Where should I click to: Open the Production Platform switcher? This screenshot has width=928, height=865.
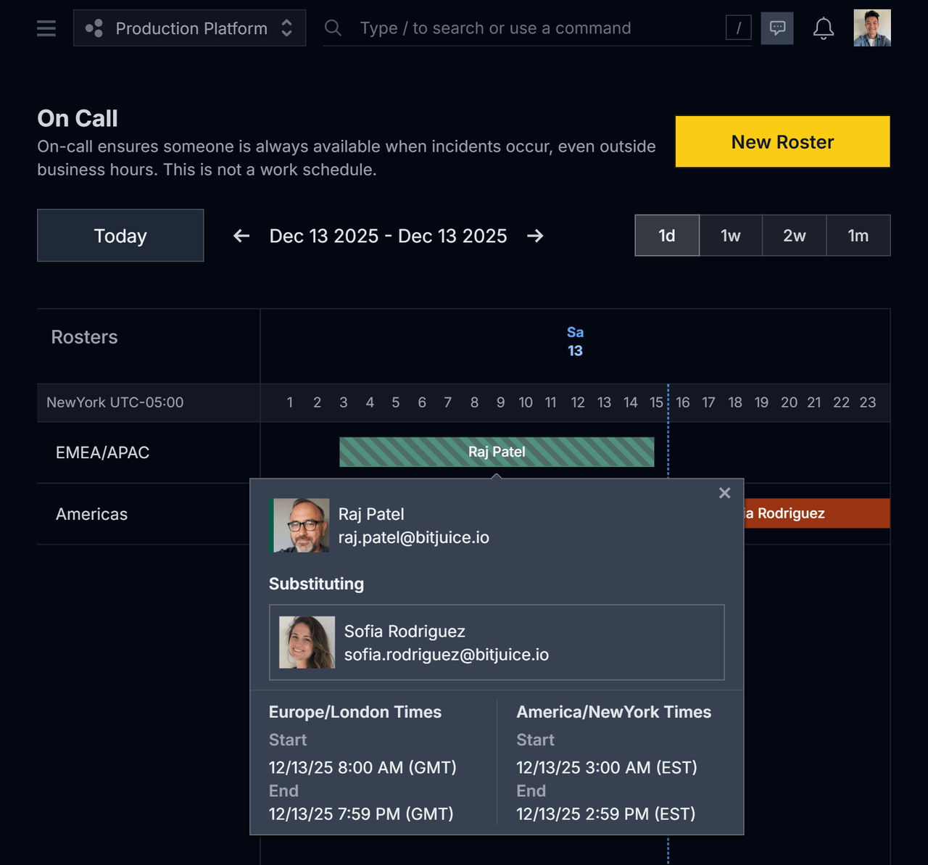coord(189,28)
